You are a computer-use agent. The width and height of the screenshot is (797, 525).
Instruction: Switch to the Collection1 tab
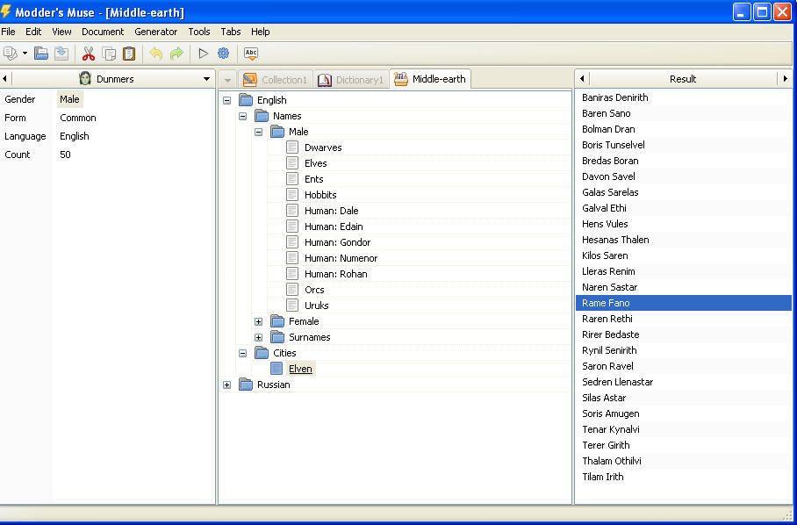tap(275, 79)
